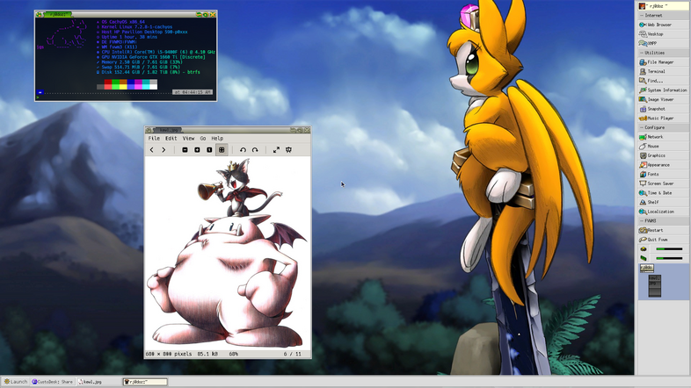Collapse the Internet section

coord(663,16)
